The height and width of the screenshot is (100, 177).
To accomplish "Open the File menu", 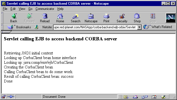I will [5, 9].
